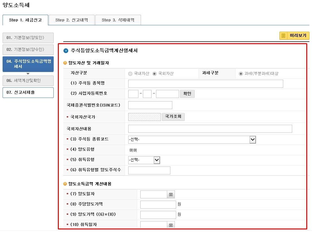312x232 pixels.
Task: Click the 양도소득세 page title
Action: (x=16, y=5)
